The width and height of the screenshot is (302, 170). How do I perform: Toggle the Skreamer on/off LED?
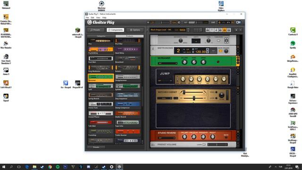218,62
